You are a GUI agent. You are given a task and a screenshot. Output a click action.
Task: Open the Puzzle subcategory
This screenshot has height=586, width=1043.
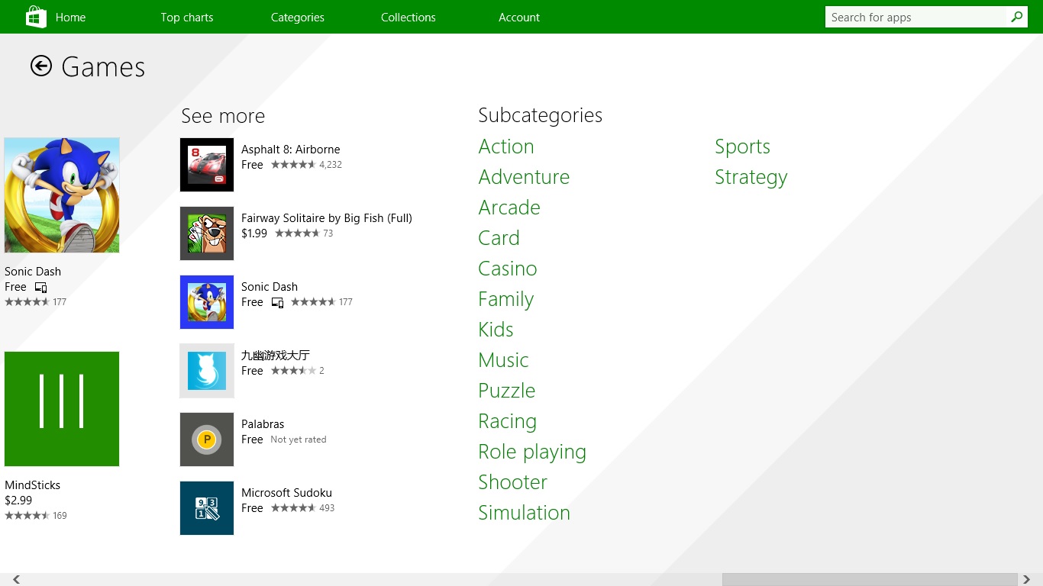(506, 391)
